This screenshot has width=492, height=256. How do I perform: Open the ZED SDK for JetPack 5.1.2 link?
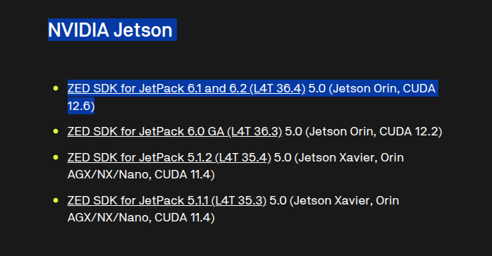(169, 158)
